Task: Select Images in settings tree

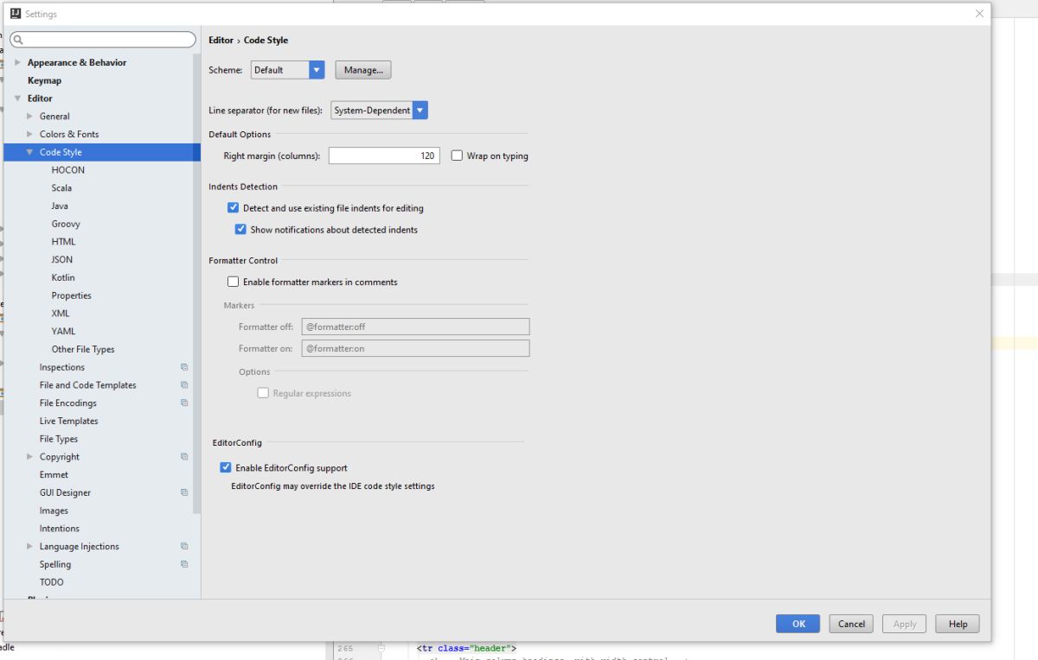Action: pyautogui.click(x=54, y=511)
